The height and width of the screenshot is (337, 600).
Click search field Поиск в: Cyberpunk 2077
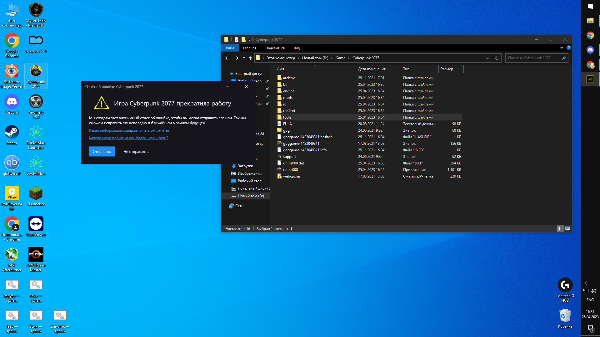click(537, 58)
